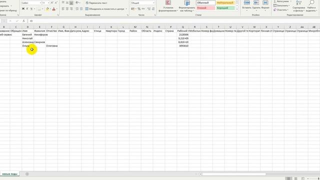Open fill color dropdown arrow
Viewport: 320px width, 180px height.
[x=50, y=9]
